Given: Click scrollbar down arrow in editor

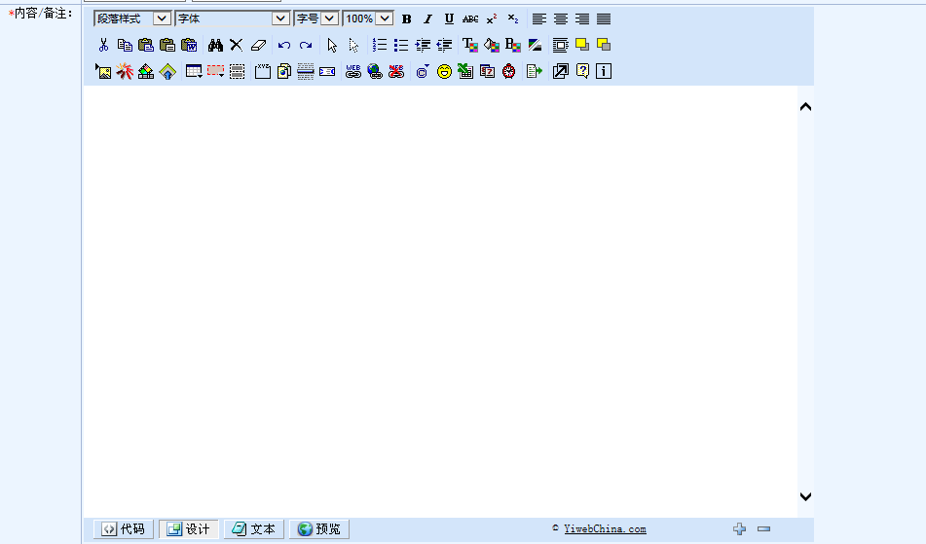Looking at the screenshot, I should pos(805,496).
